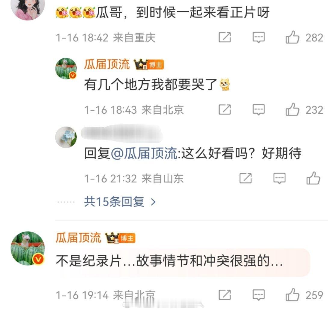Like the reply from 山东
Screen dimensions: 328x311
click(313, 178)
